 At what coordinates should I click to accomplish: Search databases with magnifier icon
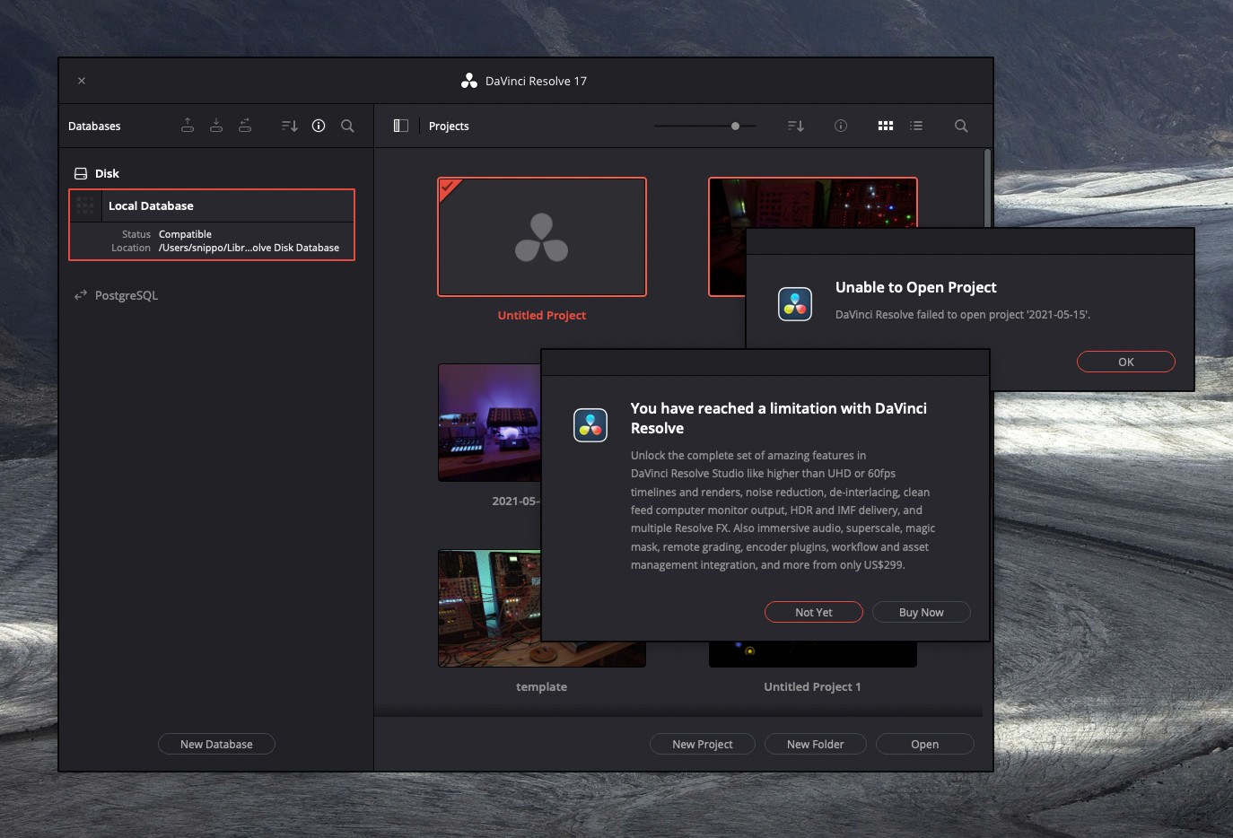coord(347,126)
